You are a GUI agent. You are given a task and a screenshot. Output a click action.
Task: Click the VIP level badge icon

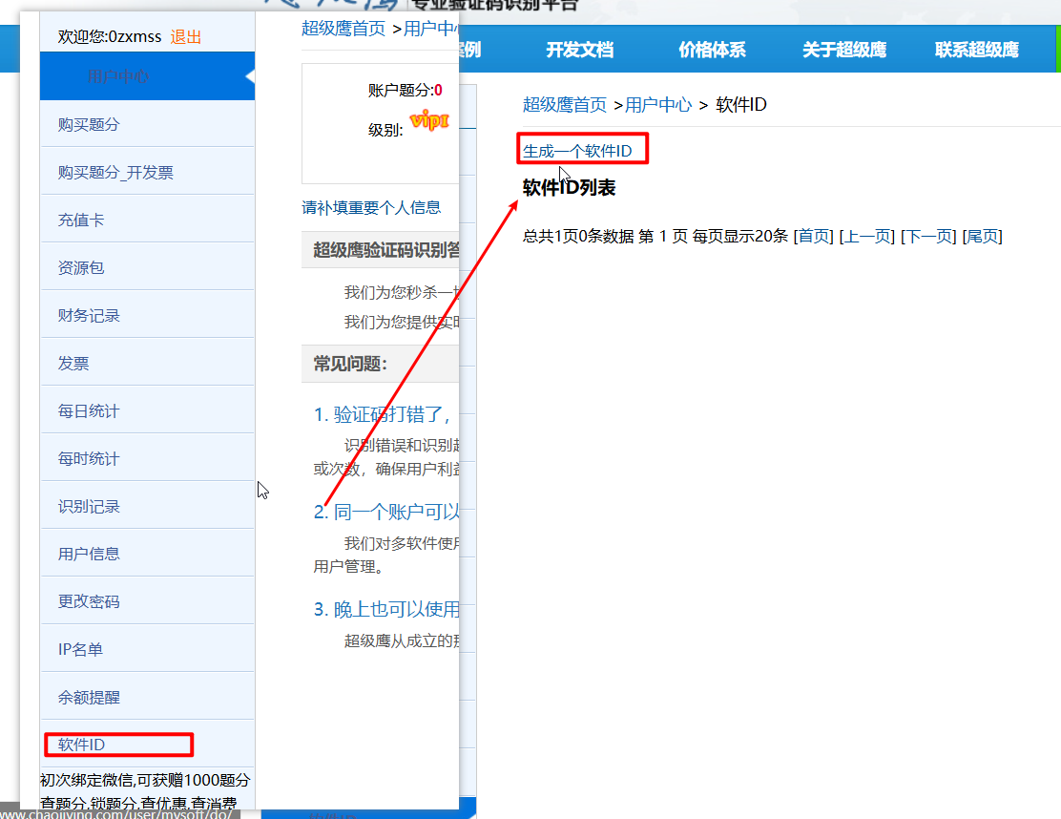point(428,121)
